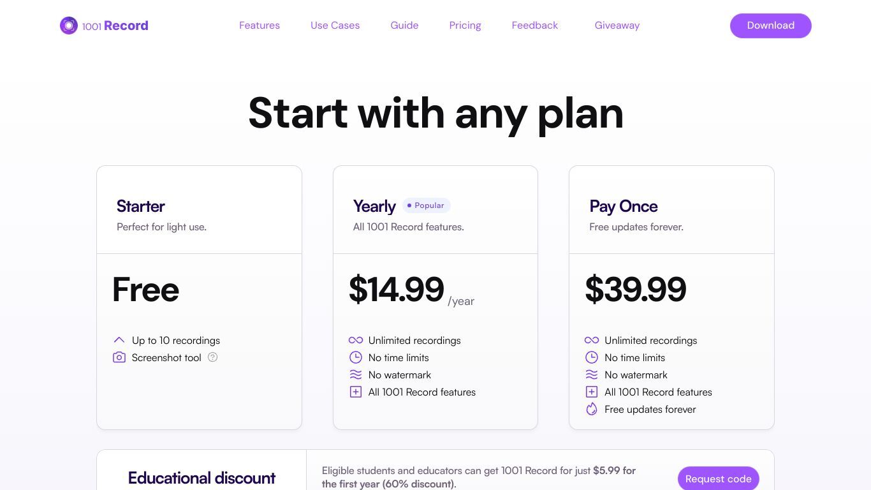
Task: Click the Popular badge on Yearly plan
Action: pyautogui.click(x=426, y=205)
